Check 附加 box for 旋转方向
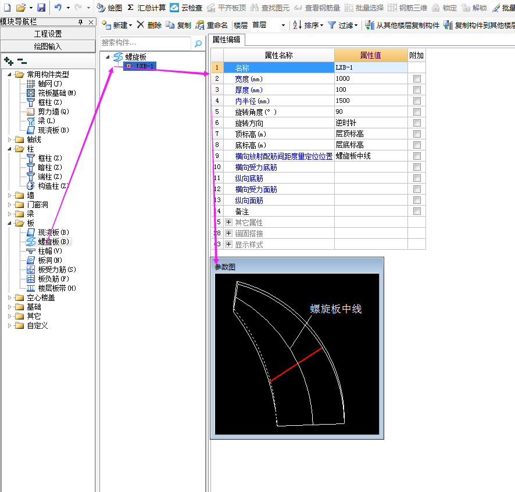 coord(417,123)
